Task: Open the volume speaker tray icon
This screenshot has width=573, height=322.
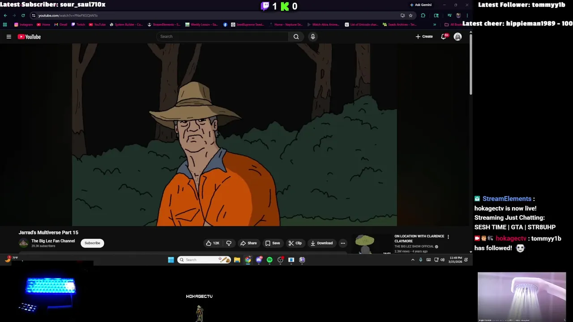Action: (x=442, y=260)
